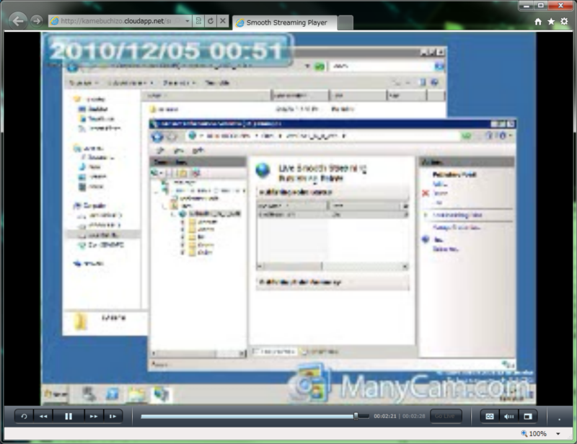Image resolution: width=577 pixels, height=444 pixels.
Task: Click the total duration 00:02:28
Action: 413,417
